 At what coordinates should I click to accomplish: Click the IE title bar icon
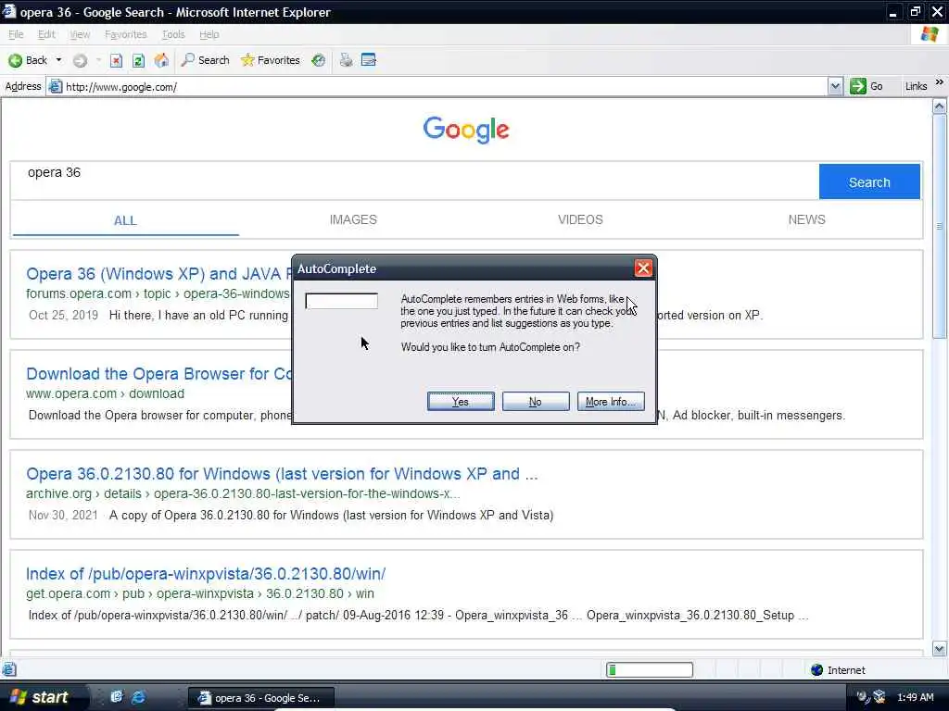9,11
